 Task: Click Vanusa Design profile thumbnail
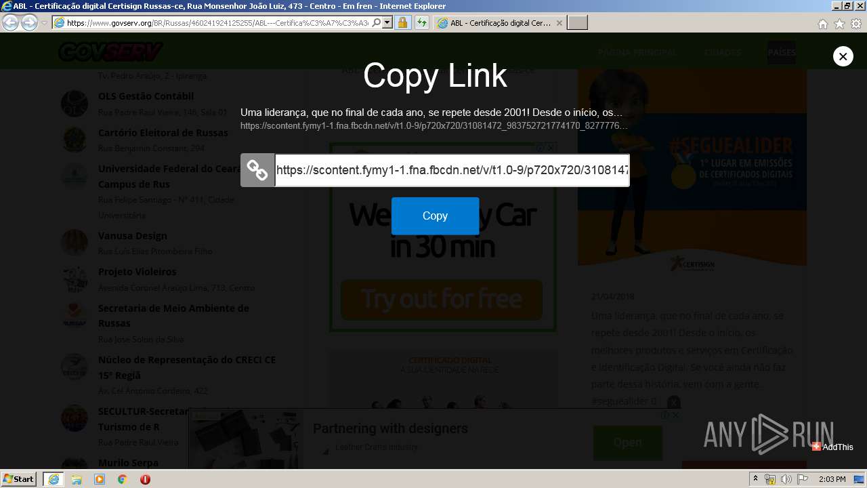point(75,243)
